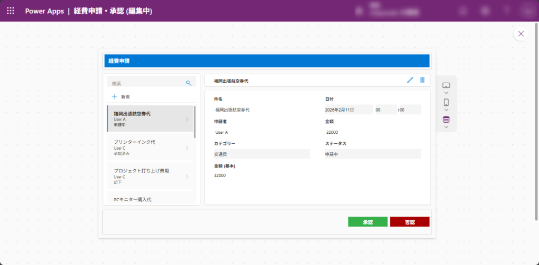The width and height of the screenshot is (539, 265).
Task: Click the pencil edit icon
Action: tap(410, 80)
